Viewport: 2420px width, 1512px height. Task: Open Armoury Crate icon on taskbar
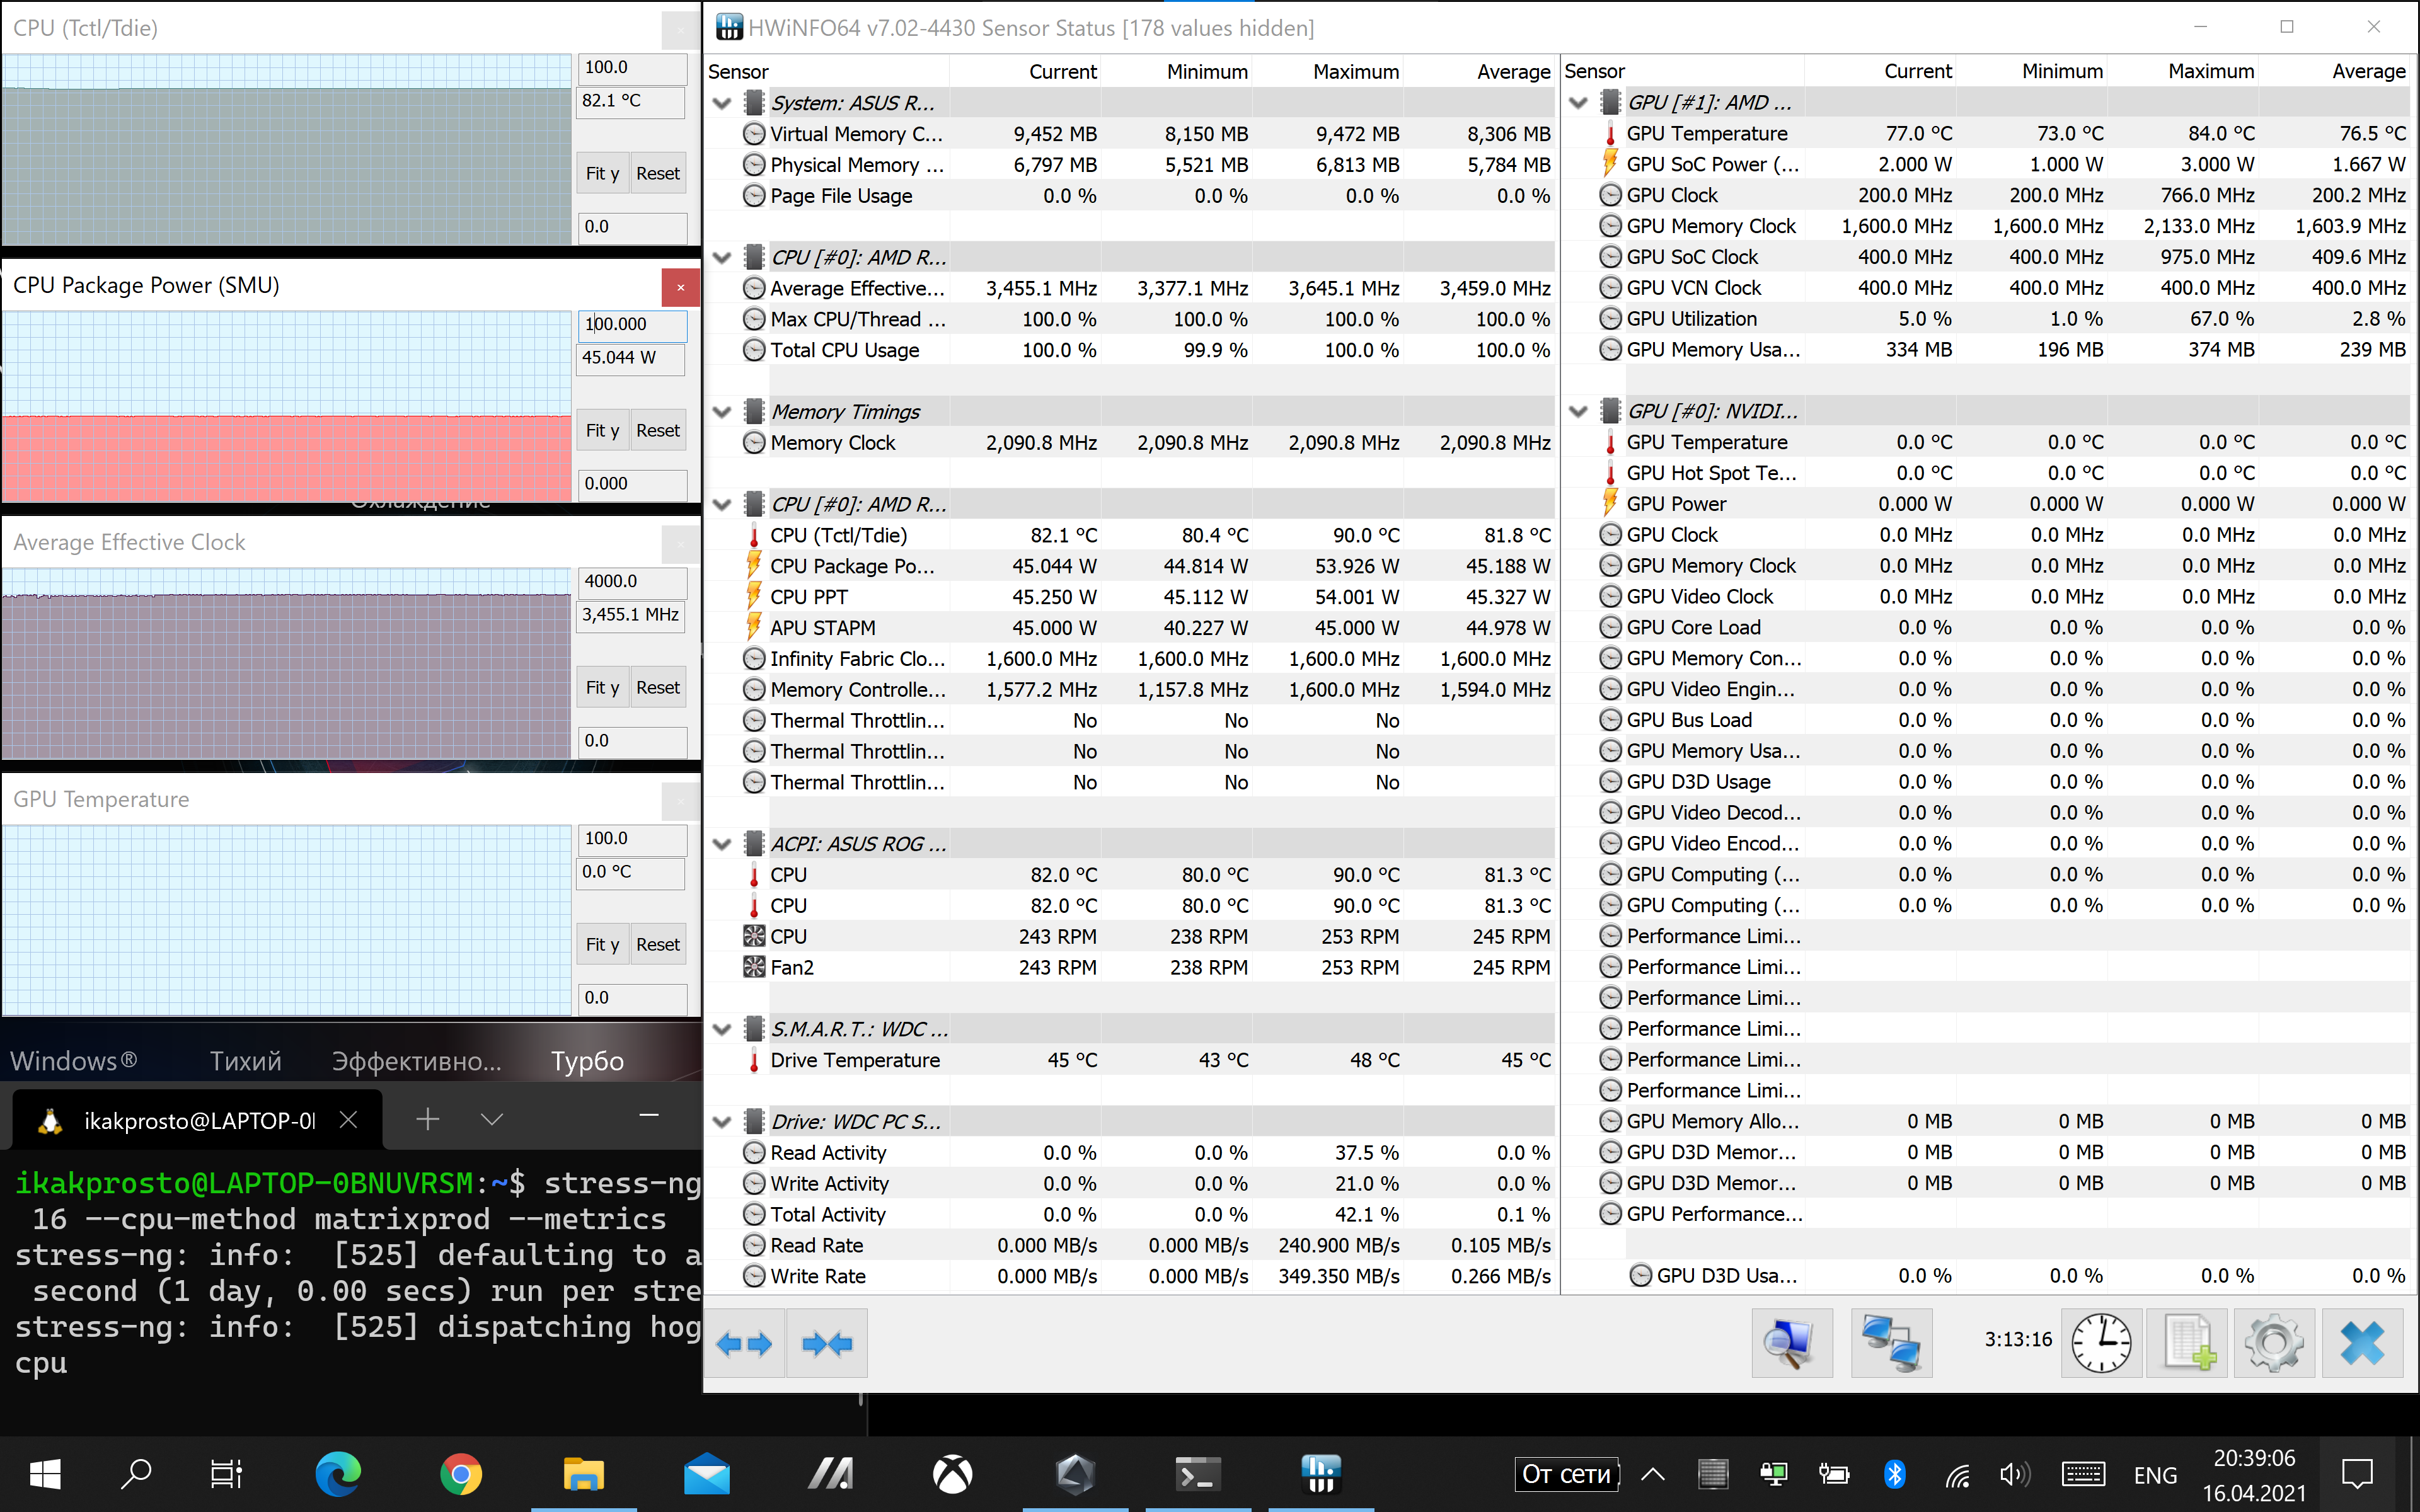coord(1076,1473)
